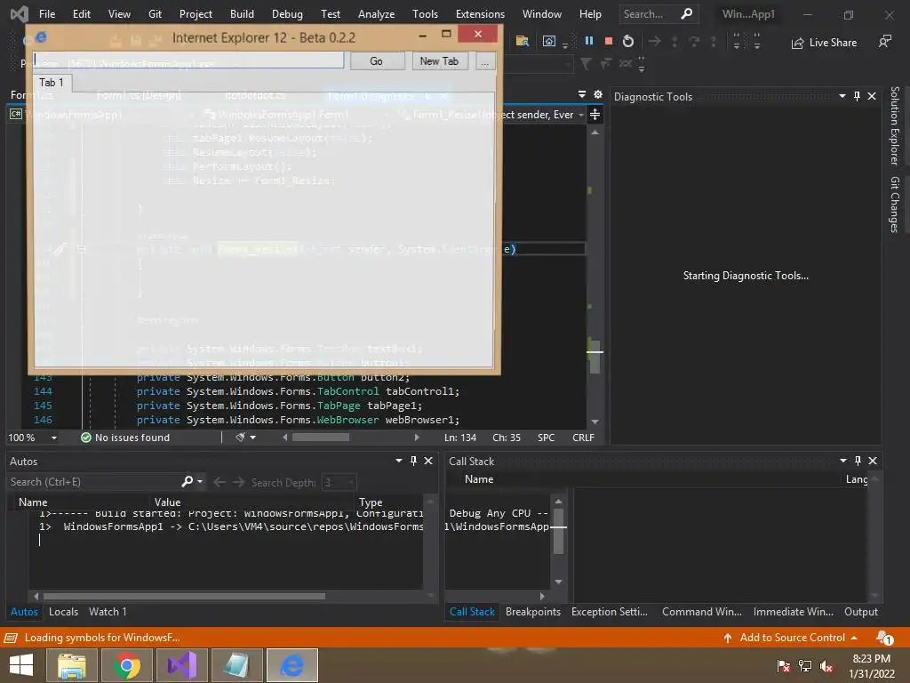Image resolution: width=910 pixels, height=683 pixels.
Task: Click the '...' button beside New Tab
Action: pyautogui.click(x=484, y=61)
